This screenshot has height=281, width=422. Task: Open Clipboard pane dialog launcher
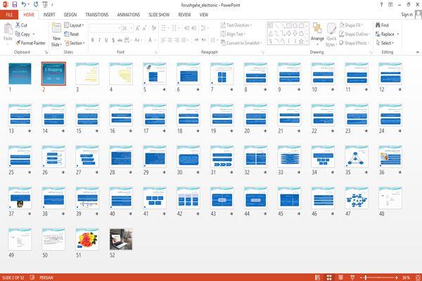[46, 52]
